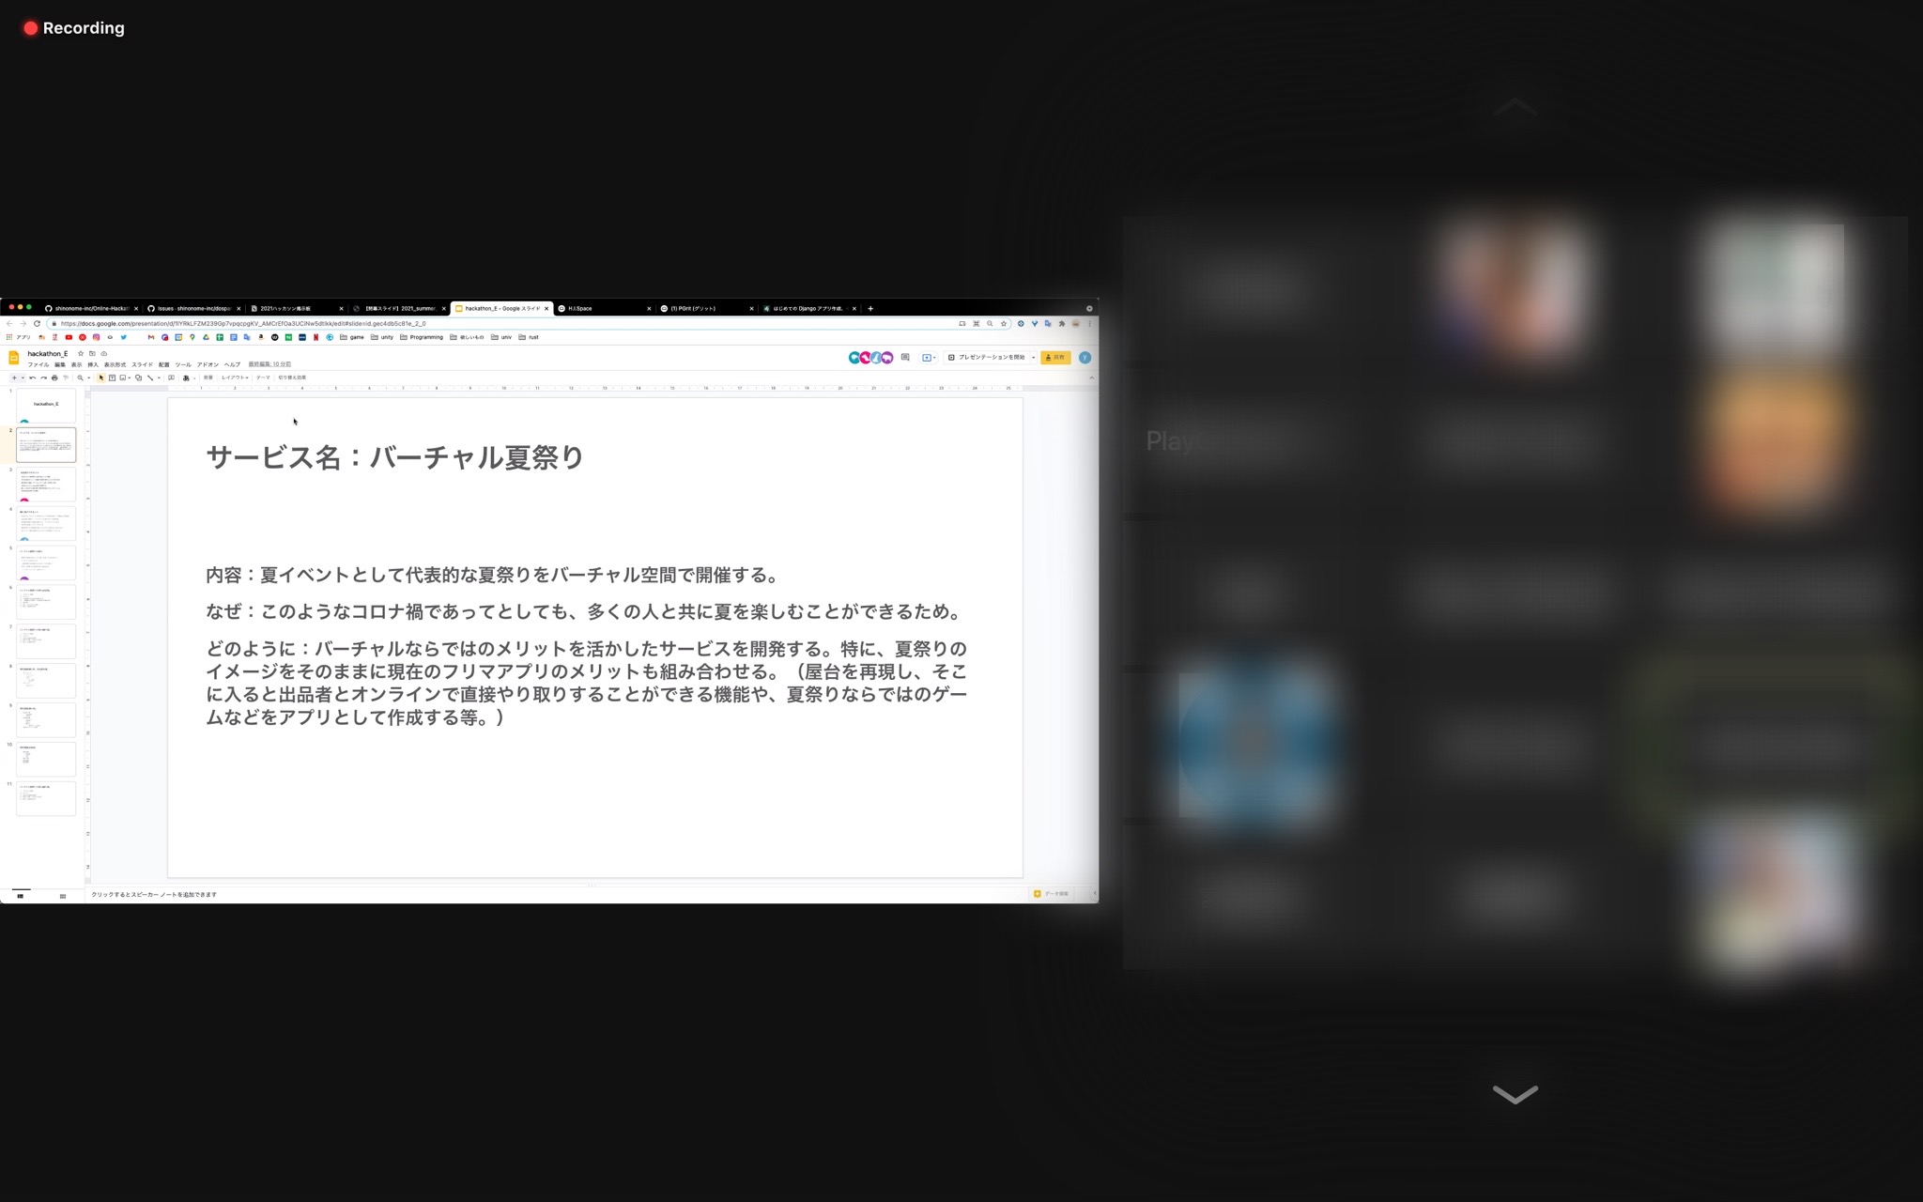Screen dimensions: 1923x1202
Task: Open the comment history icon
Action: [905, 357]
